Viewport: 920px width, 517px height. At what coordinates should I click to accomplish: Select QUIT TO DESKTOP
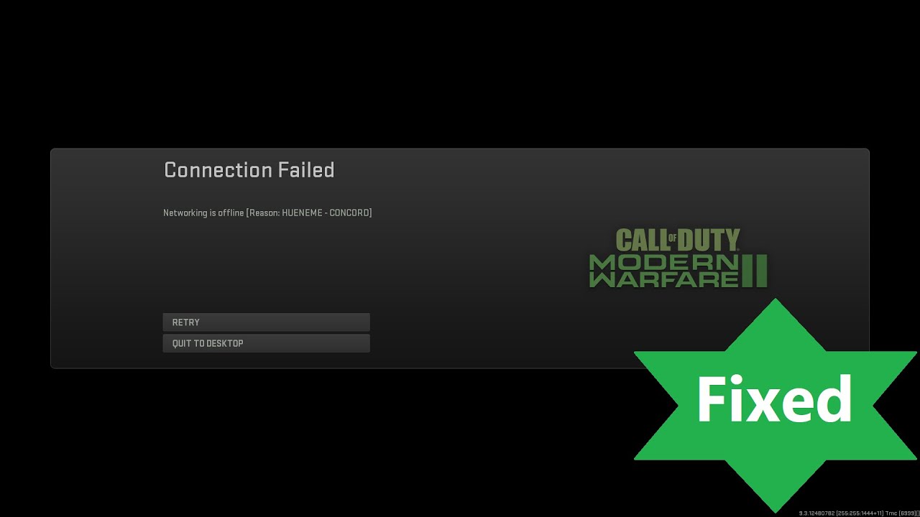coord(266,343)
